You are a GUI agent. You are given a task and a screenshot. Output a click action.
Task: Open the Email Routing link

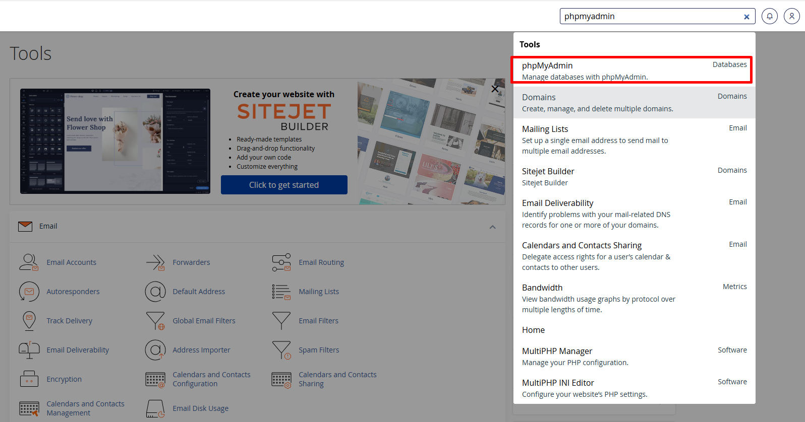point(321,262)
